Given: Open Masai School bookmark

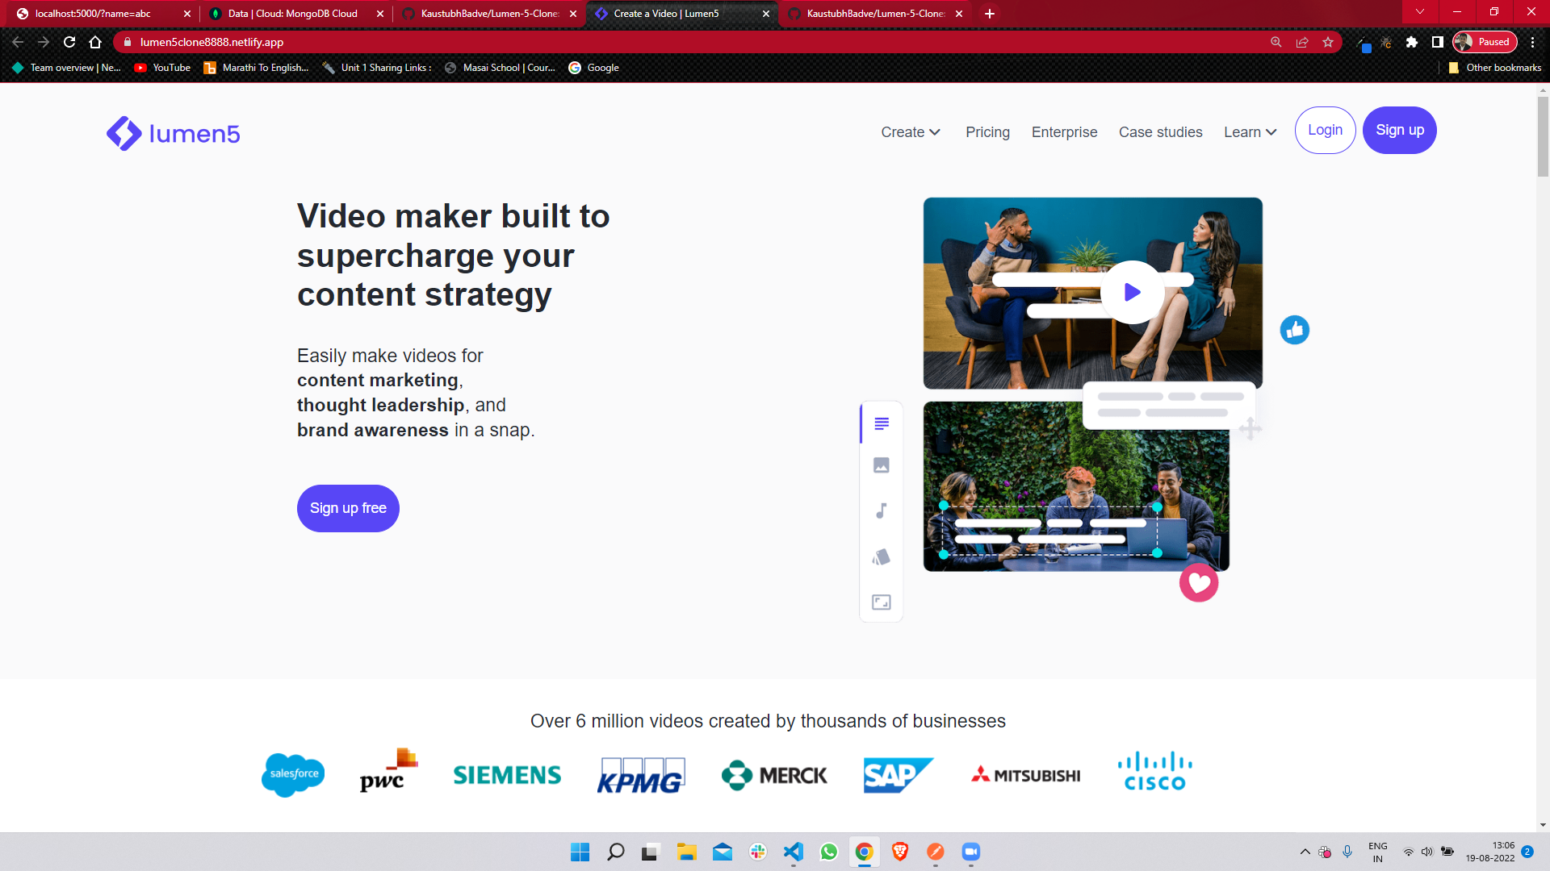Looking at the screenshot, I should (x=500, y=68).
